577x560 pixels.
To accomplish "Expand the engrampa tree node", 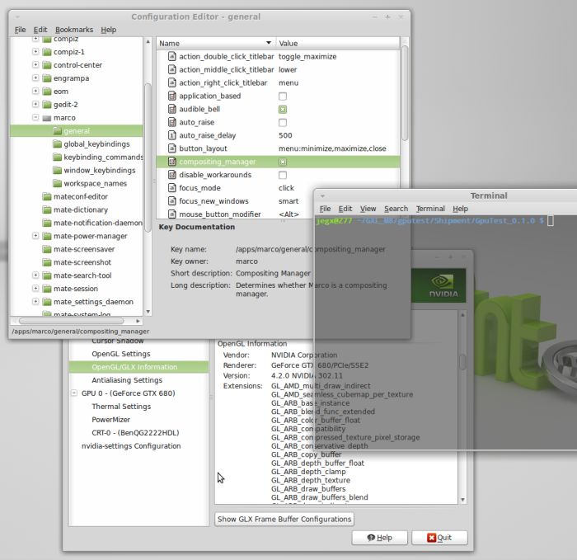I will pyautogui.click(x=35, y=78).
